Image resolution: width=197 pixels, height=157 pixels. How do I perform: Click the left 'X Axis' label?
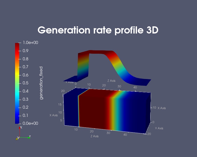[53, 115]
